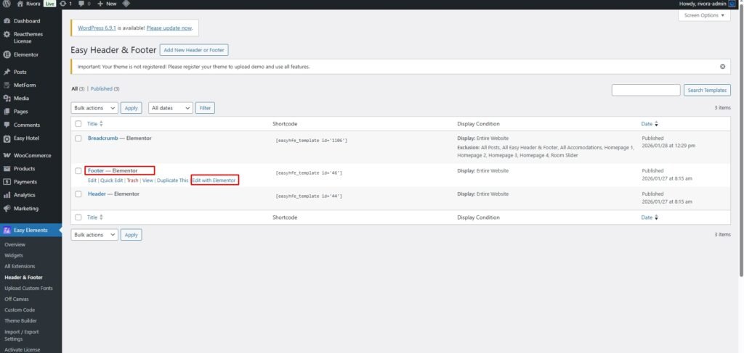Click the Media library icon
Screen dimensions: 744x353
click(7, 98)
